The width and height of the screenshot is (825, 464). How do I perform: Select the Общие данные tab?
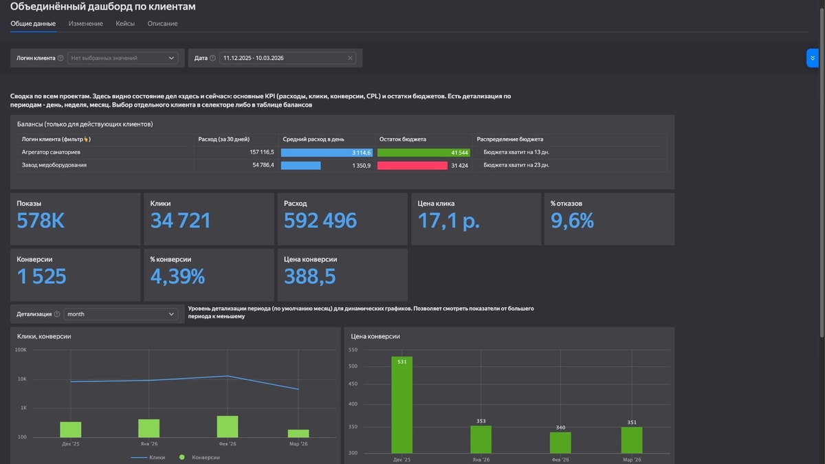tap(33, 23)
